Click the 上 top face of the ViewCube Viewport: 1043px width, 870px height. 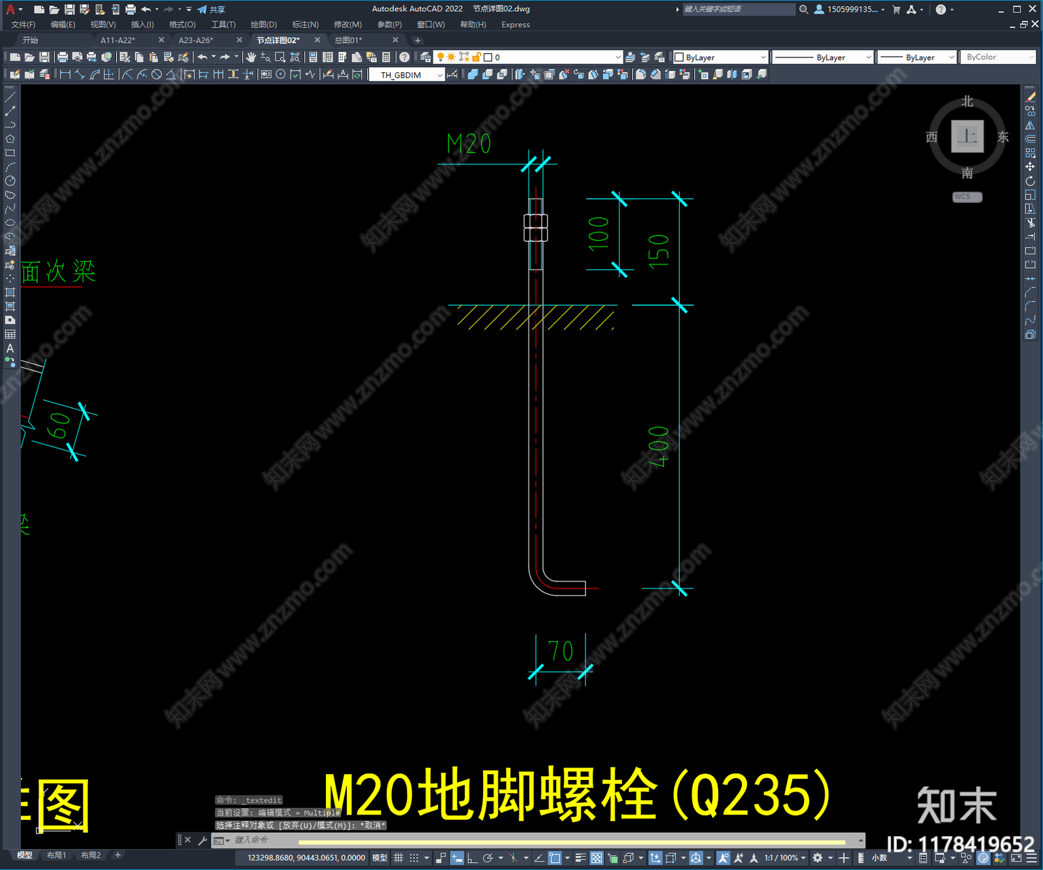pyautogui.click(x=967, y=136)
